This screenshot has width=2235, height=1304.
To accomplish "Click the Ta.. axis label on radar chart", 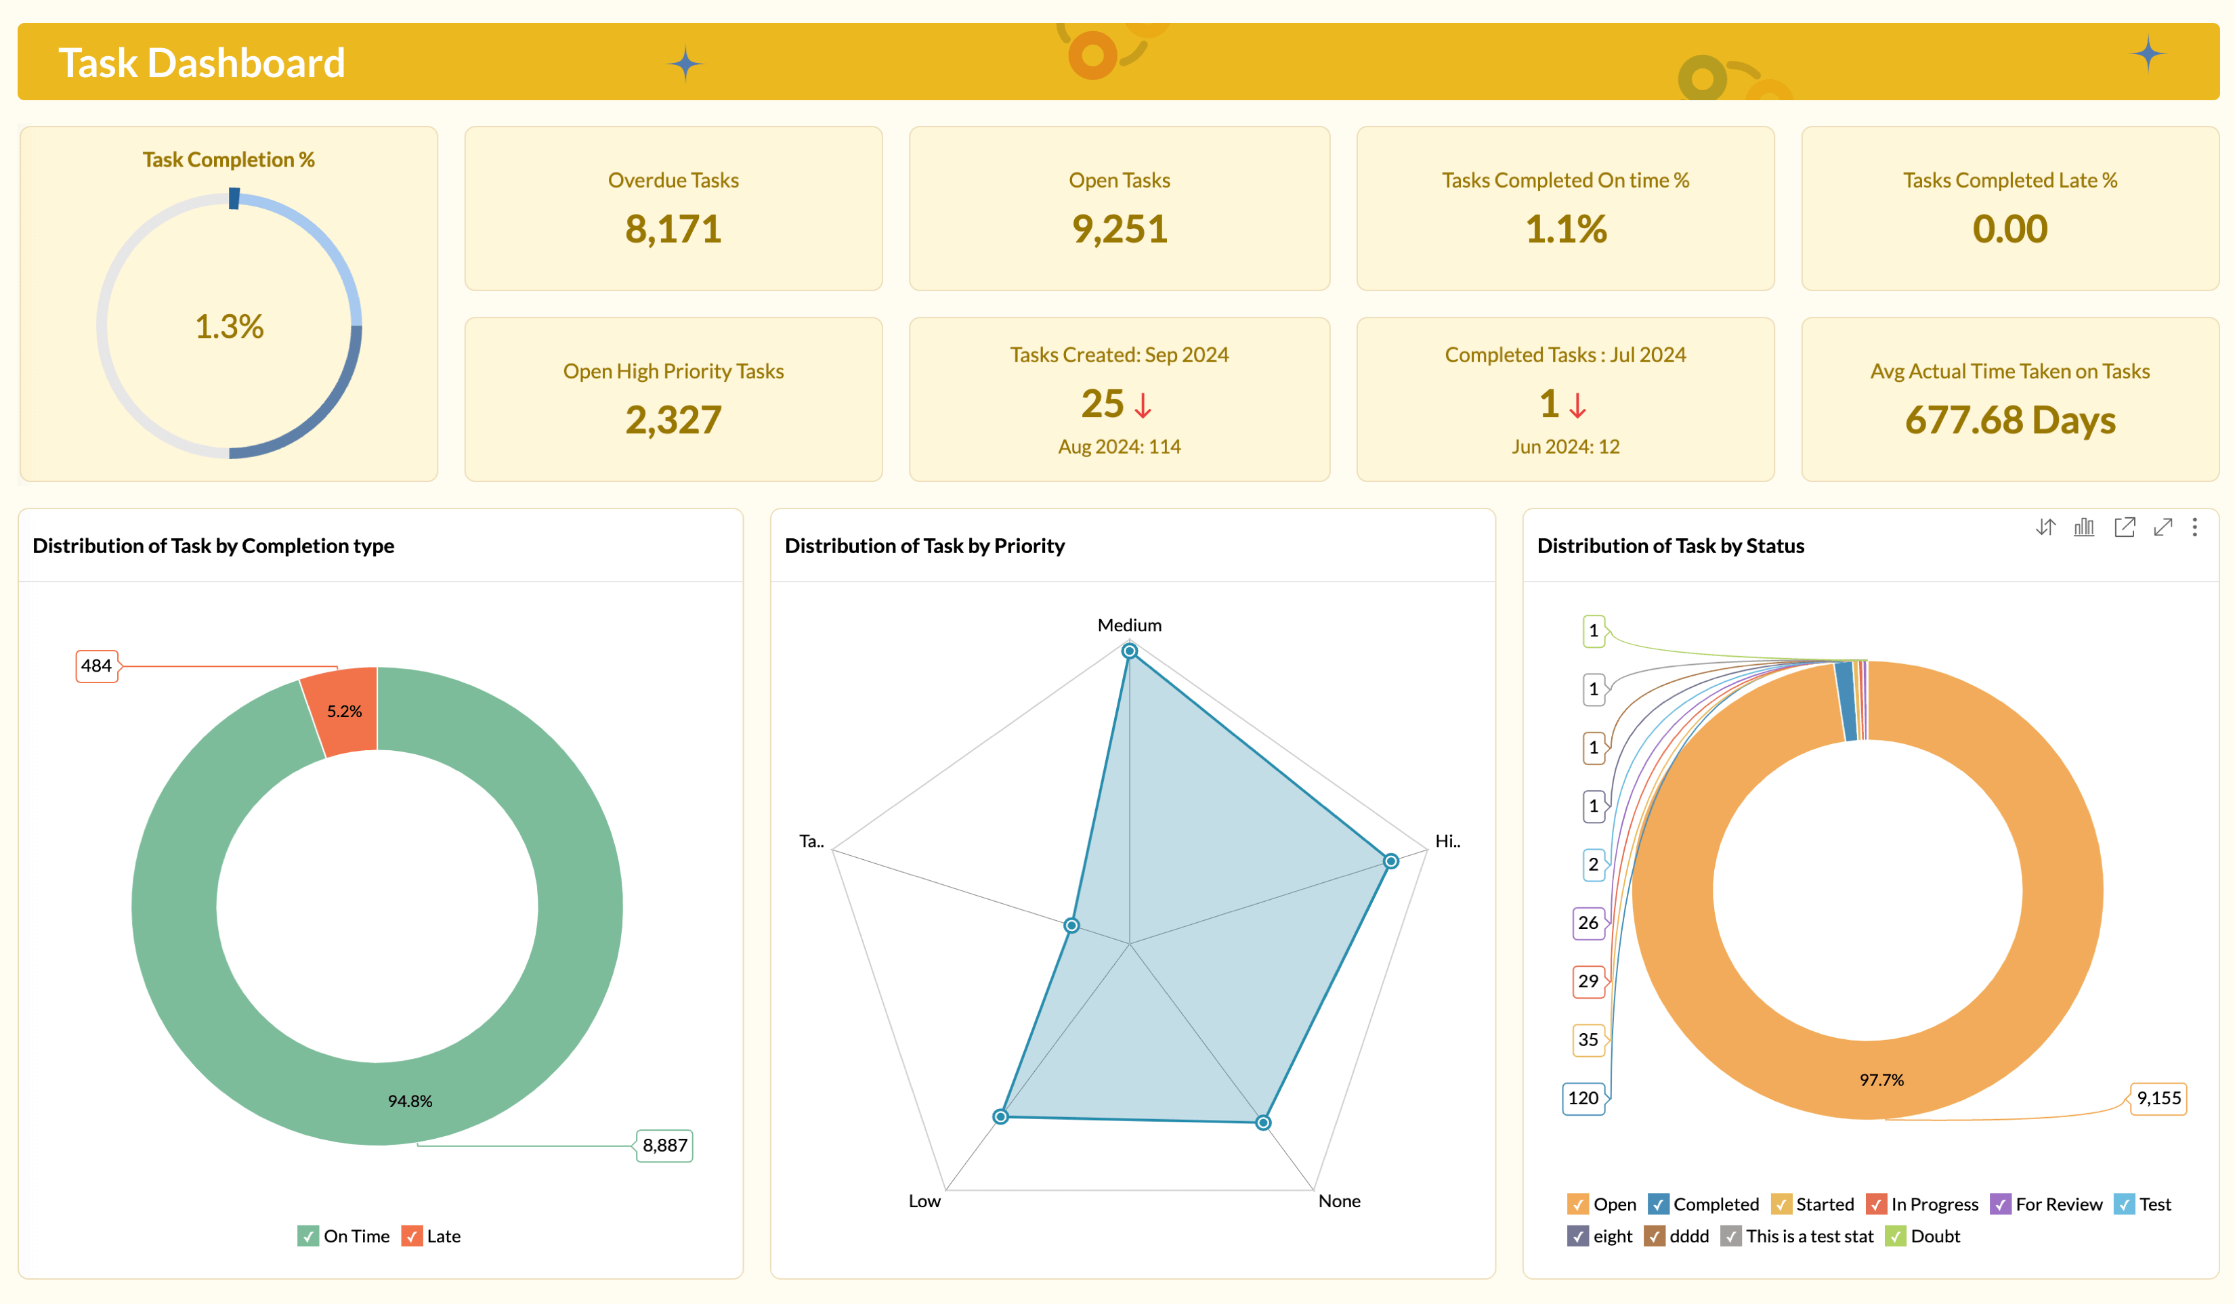I will (x=811, y=842).
